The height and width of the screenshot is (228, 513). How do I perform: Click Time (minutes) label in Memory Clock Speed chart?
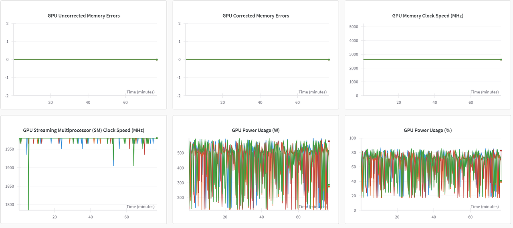[485, 92]
